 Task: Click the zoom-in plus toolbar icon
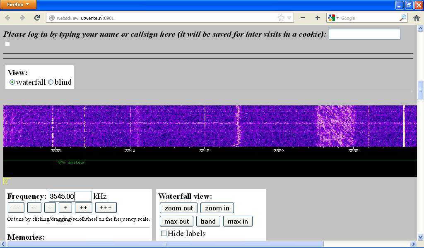[x=318, y=18]
